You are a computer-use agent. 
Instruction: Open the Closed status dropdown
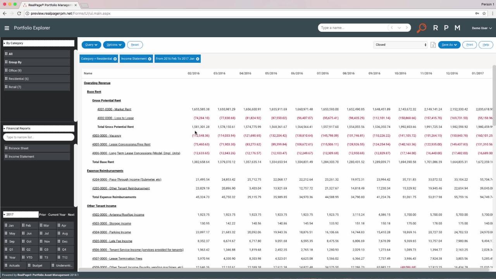pos(400,45)
